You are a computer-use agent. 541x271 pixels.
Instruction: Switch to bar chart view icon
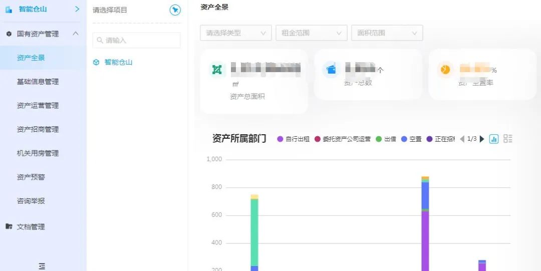click(x=494, y=139)
